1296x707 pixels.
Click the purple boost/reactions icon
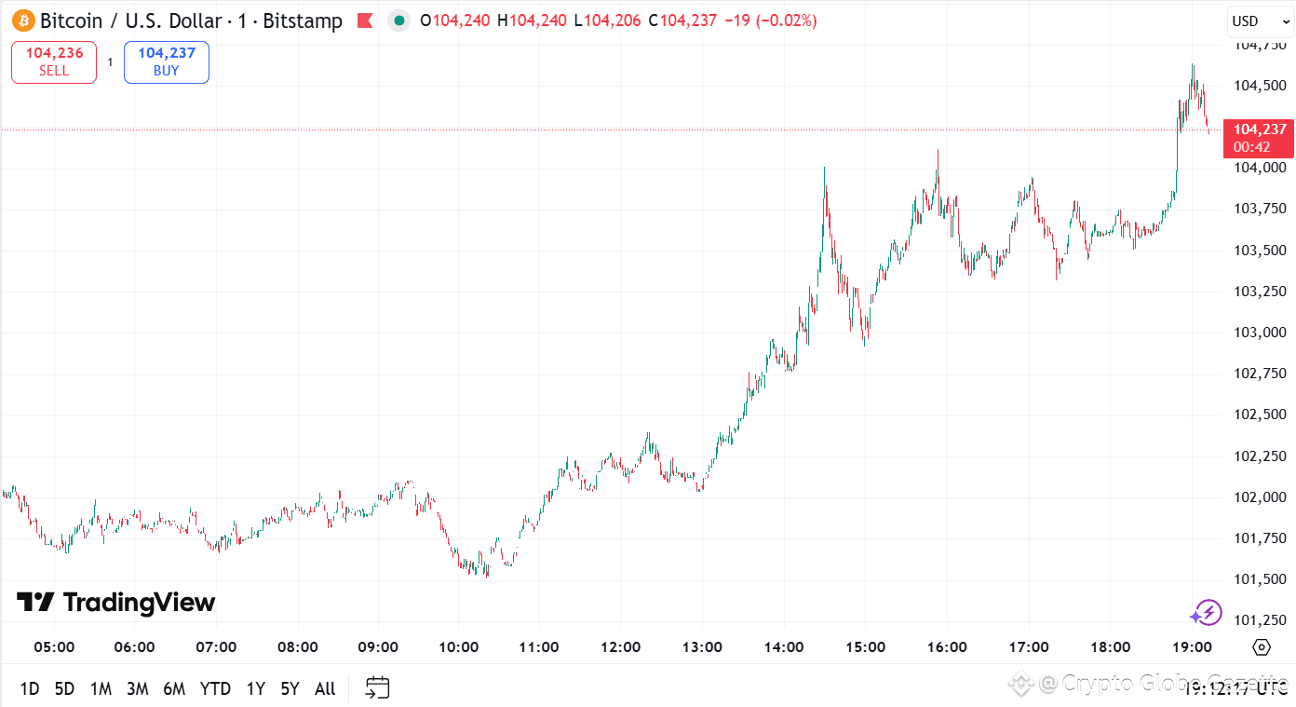click(x=1207, y=613)
